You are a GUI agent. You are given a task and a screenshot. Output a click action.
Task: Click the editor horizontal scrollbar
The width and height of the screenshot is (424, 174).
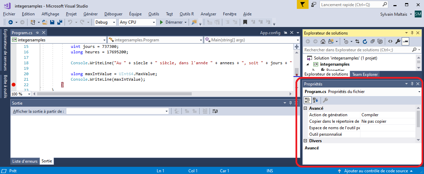(137, 94)
